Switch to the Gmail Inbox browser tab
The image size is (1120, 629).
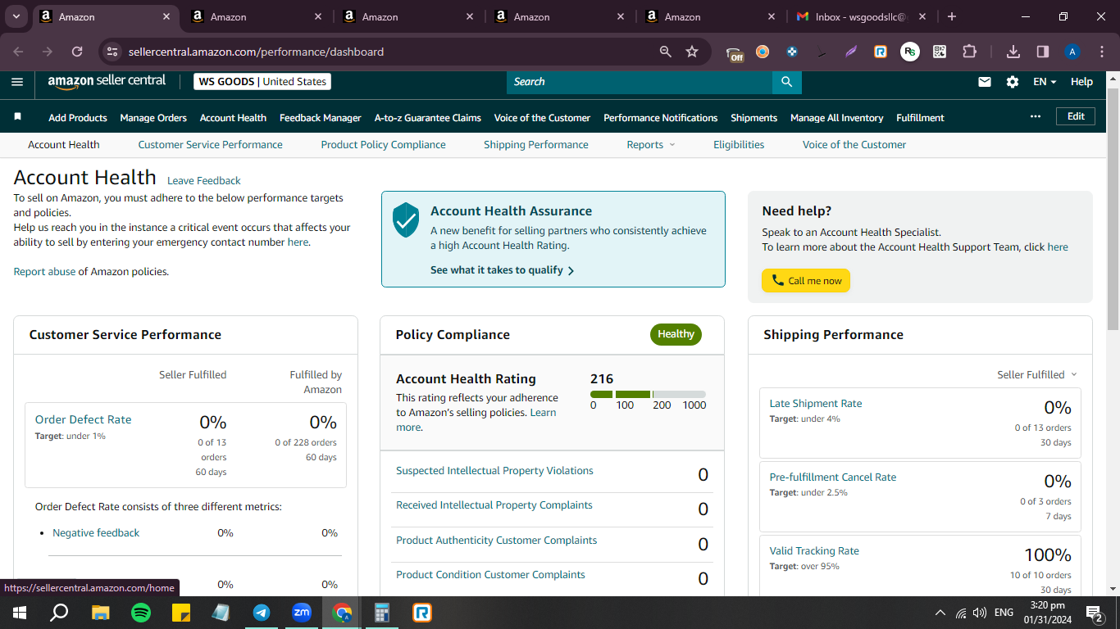(861, 16)
